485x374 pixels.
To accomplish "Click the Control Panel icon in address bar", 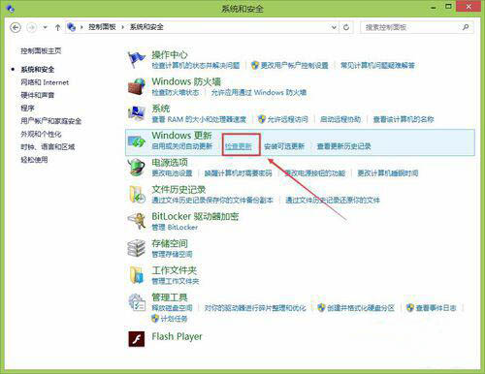I will [x=72, y=27].
